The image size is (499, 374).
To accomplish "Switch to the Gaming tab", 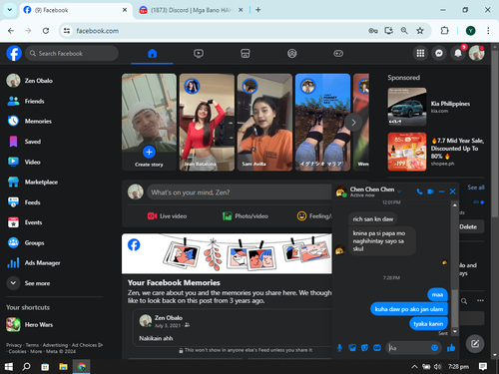I will tap(338, 53).
